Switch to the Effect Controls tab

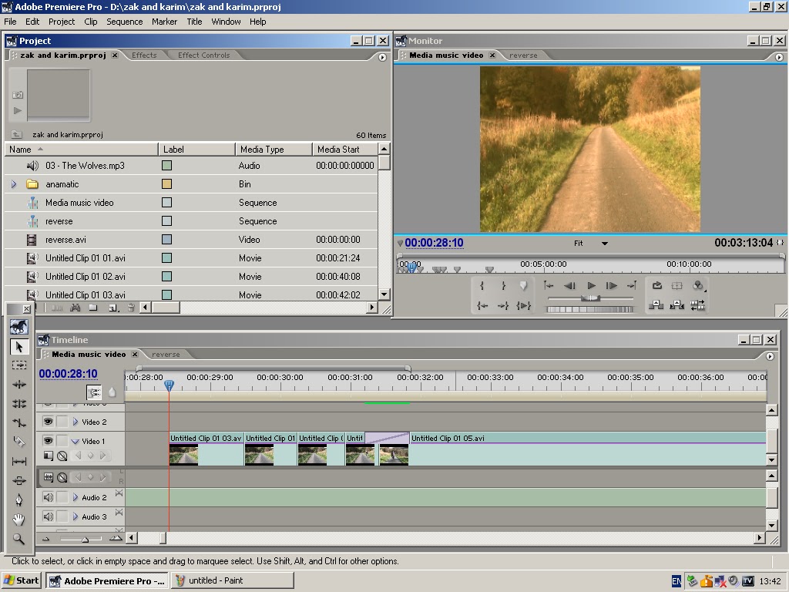click(x=203, y=55)
